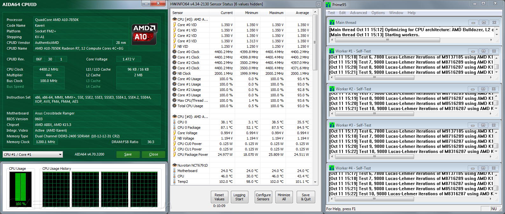
Task: Click the Current column header in HWiNFO64
Action: click(x=222, y=13)
